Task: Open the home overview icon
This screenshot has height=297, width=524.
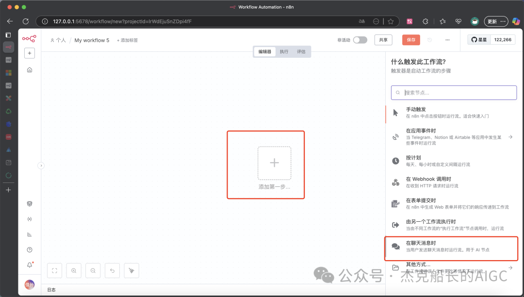Action: (30, 70)
